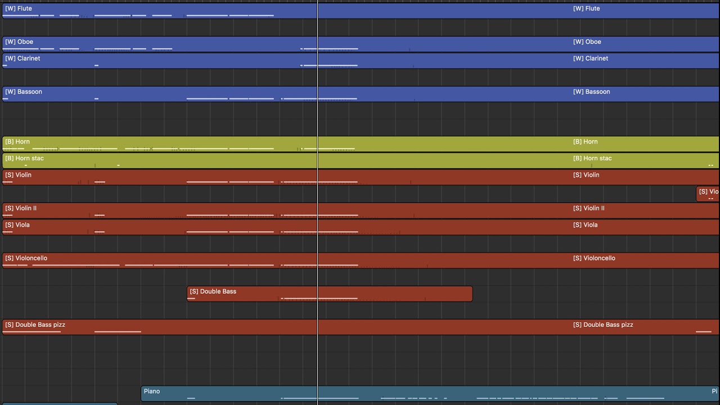Select the short truncated [S] Vio region at right edge

(708, 194)
